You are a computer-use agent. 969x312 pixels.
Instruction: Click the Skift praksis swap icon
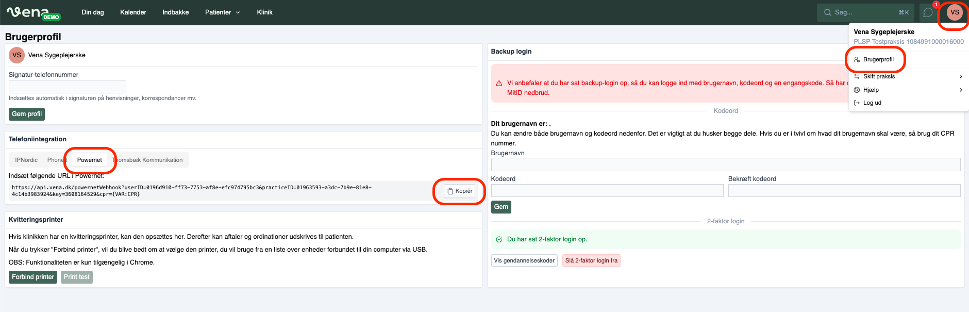857,76
